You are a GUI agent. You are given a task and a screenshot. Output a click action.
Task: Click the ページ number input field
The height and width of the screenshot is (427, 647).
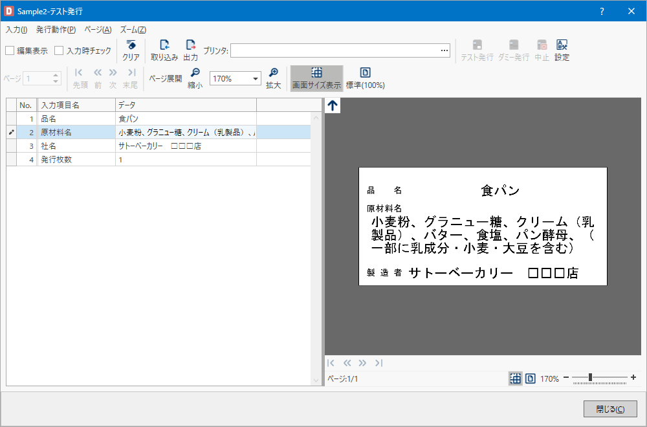(x=37, y=78)
